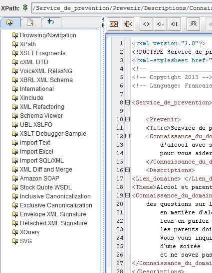Viewport: 212px width, 273px height.
Task: Open the XQuery folder item
Action: click(25, 232)
